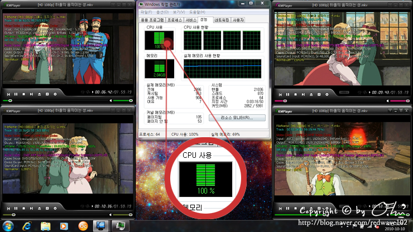Open control box in player at 00:06:42
The image size is (413, 232).
55,94
